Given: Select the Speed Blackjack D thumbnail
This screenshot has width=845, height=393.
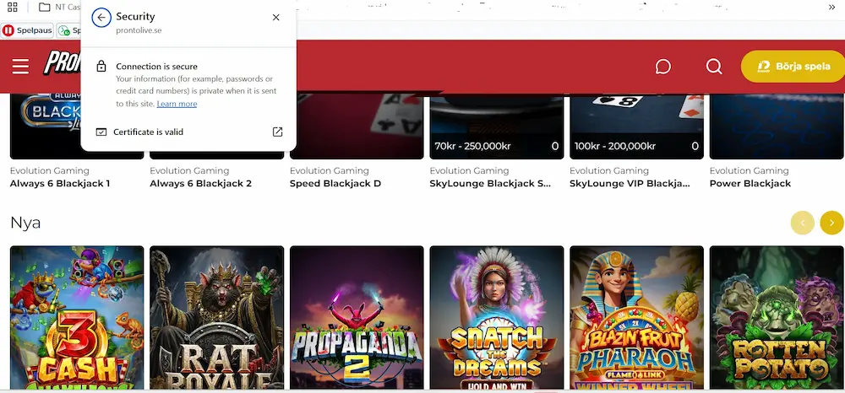Looking at the screenshot, I should pos(357,127).
